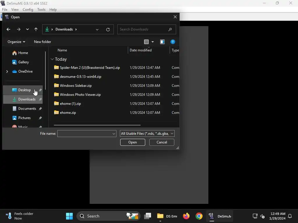Select desmume-0.9.13-win64.zip file
Viewport: 298px width, 223px height.
[x=81, y=77]
